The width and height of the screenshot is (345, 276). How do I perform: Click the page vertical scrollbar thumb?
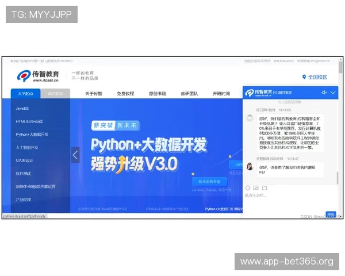340,67
